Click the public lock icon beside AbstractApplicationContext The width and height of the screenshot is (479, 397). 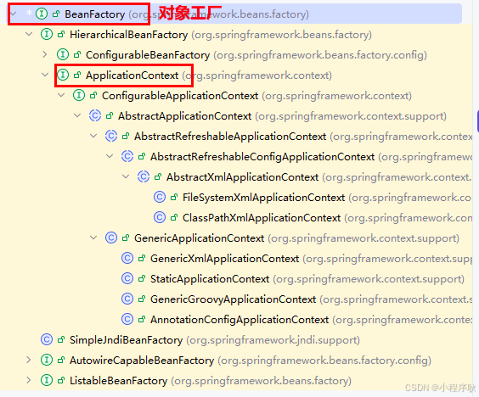110,115
